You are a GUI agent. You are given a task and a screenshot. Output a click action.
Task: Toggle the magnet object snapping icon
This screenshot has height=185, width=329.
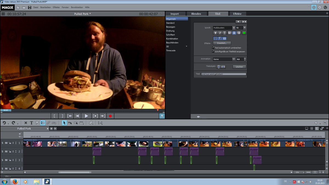[42, 123]
